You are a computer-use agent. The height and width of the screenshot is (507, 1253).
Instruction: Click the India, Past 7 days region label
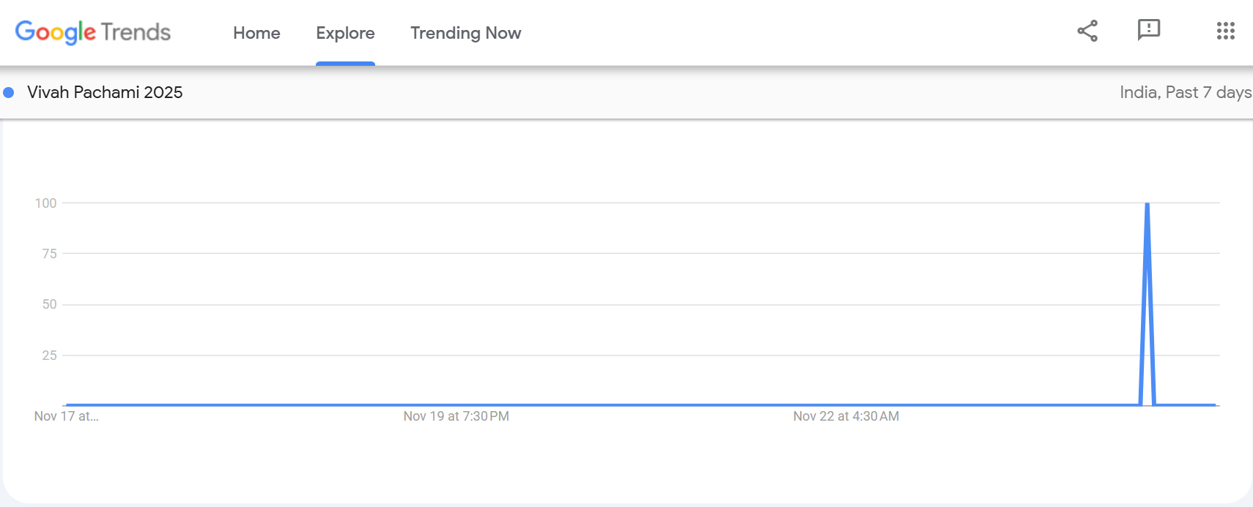click(1185, 92)
